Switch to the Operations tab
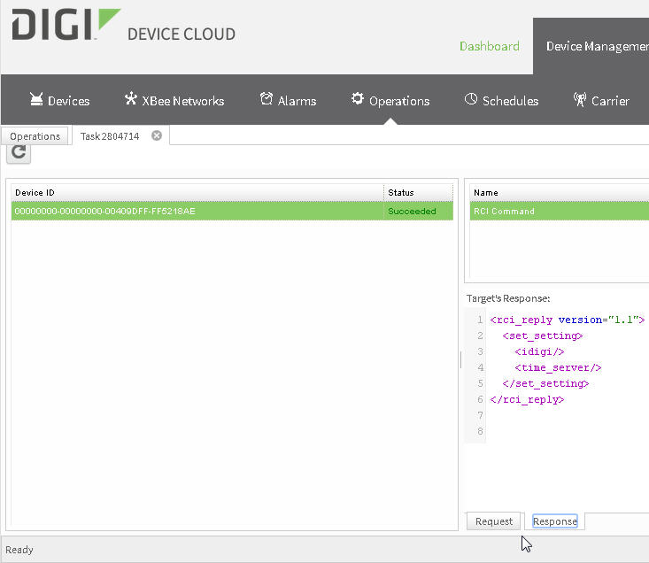This screenshot has height=563, width=649. click(x=35, y=136)
